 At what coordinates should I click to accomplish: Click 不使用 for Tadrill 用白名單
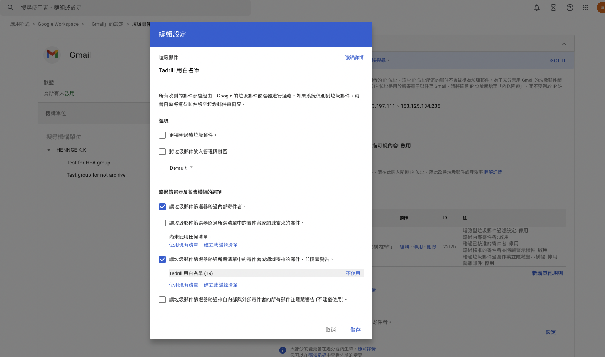point(353,273)
